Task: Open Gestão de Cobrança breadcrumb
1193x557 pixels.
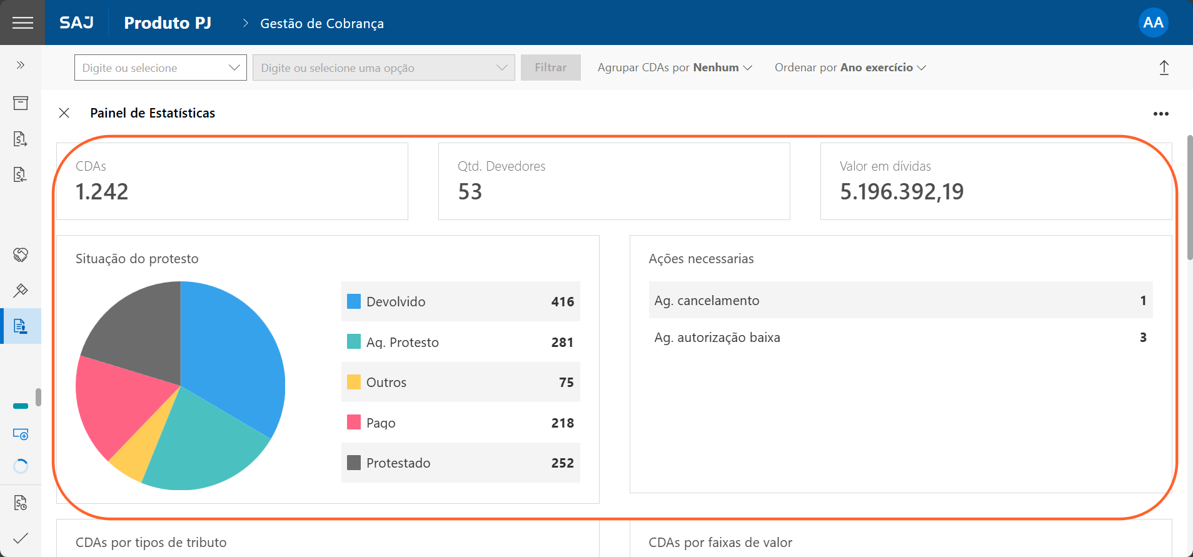Action: (322, 24)
